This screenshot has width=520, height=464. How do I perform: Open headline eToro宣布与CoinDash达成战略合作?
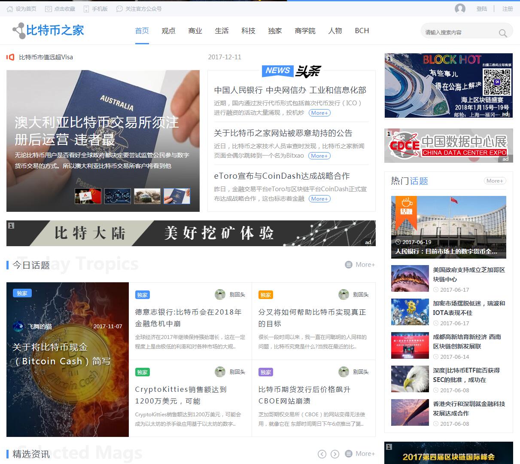coord(282,176)
